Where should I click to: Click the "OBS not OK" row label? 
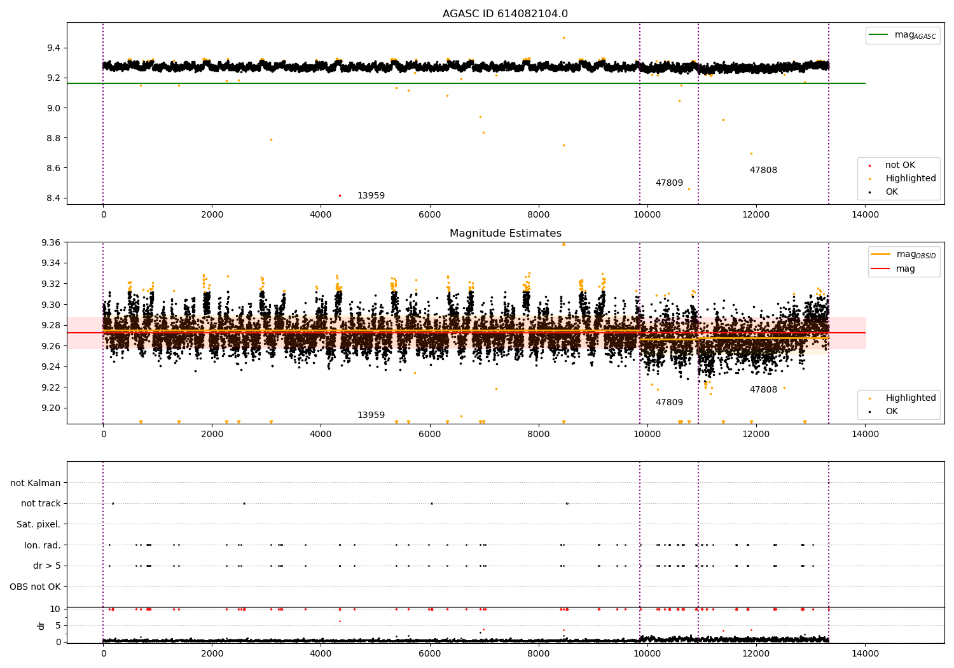(36, 587)
